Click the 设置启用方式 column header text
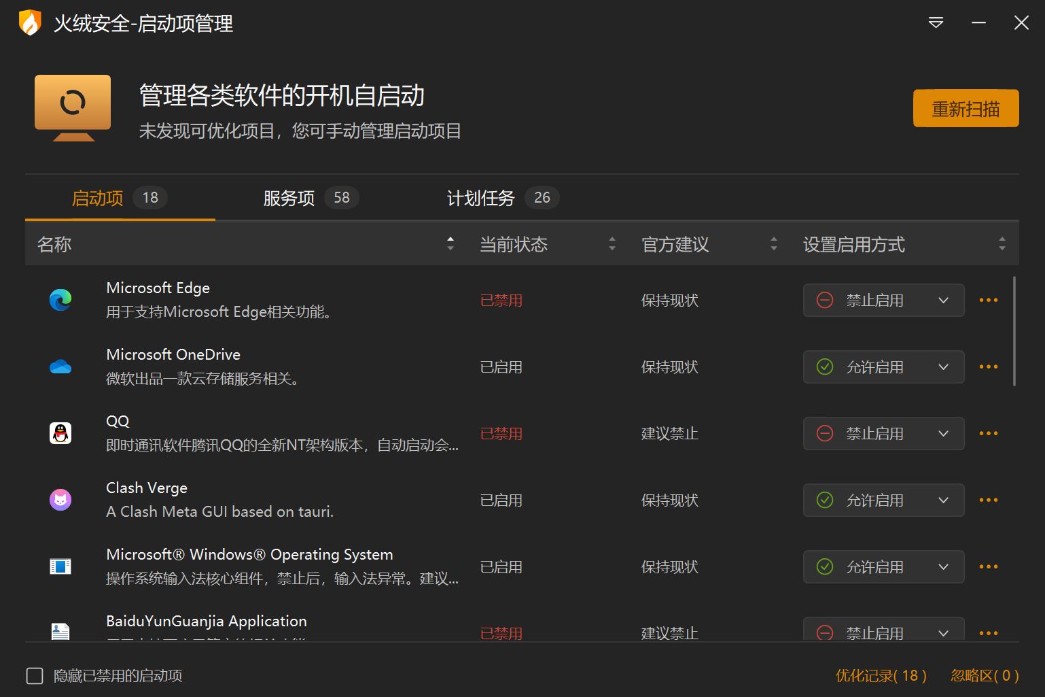This screenshot has width=1045, height=697. 854,244
